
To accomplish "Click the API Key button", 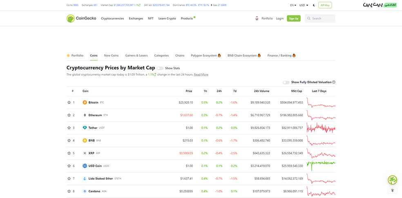I will click(325, 5).
